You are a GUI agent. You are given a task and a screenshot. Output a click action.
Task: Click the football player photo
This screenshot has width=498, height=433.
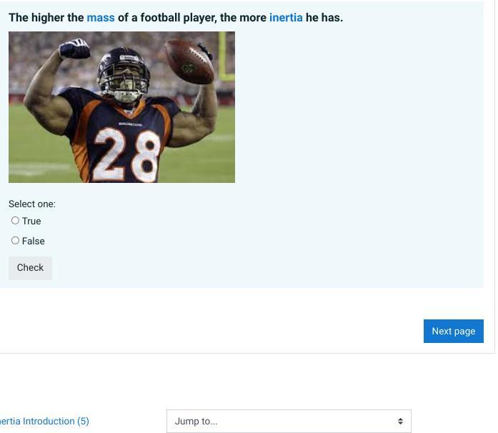pos(121,107)
